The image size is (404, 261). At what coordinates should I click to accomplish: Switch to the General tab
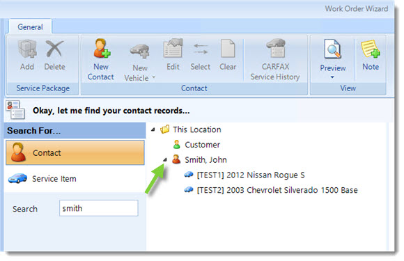point(30,26)
